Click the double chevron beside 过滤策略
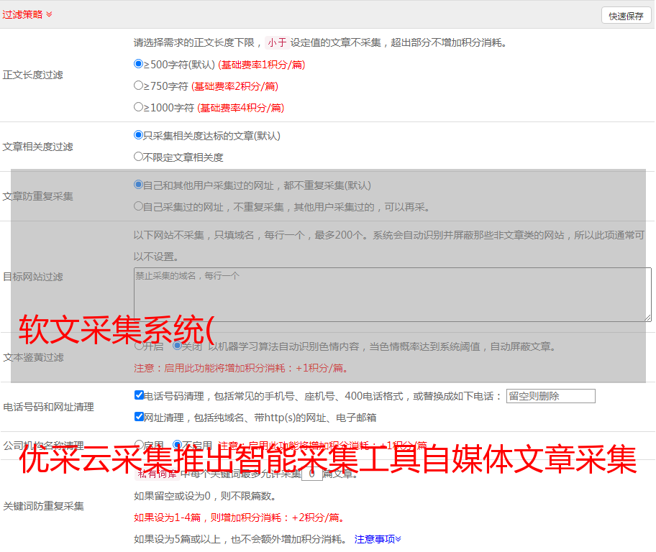The width and height of the screenshot is (656, 552). pos(49,14)
